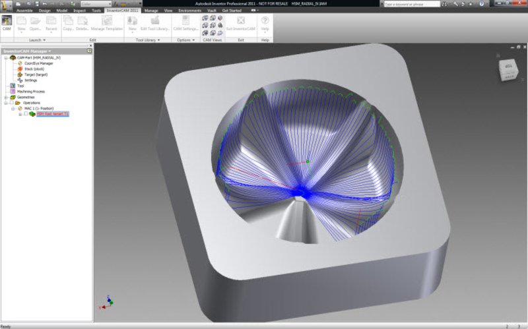Screen dimensions: 528x329
Task: Click the Help icon in the ribbon
Action: tap(265, 20)
